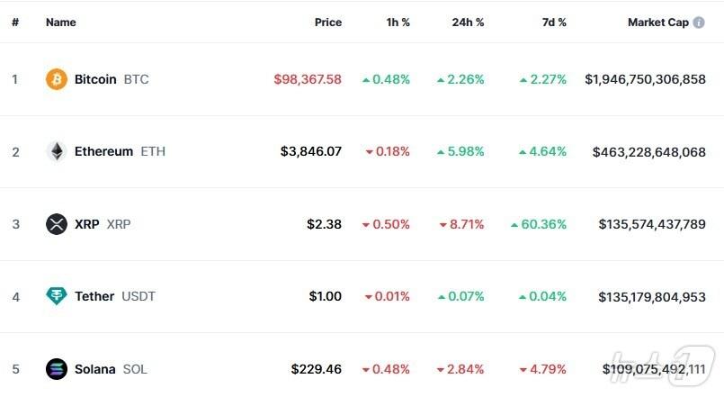Viewport: 724px width, 397px height.
Task: Click XRP's 60.36% seven-day change value
Action: click(x=542, y=224)
